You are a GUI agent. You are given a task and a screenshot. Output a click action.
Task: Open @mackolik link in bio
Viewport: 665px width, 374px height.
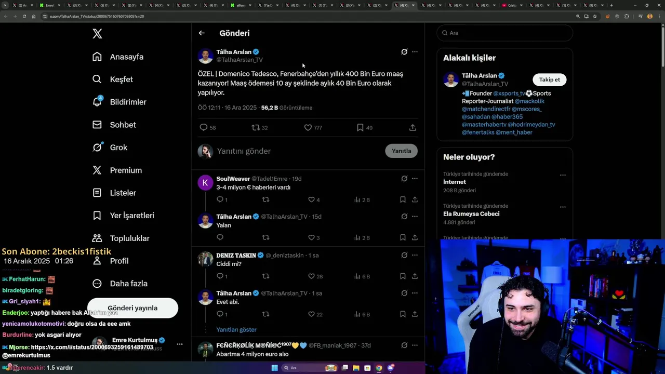tap(529, 101)
